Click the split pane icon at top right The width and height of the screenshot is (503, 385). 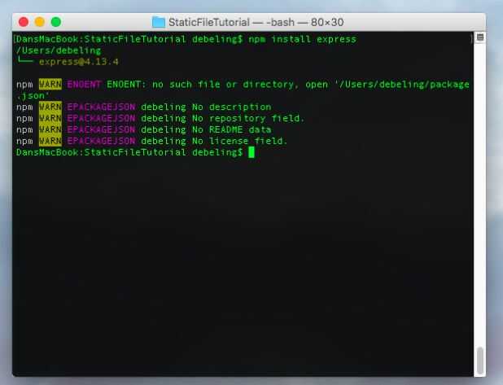pyautogui.click(x=480, y=37)
